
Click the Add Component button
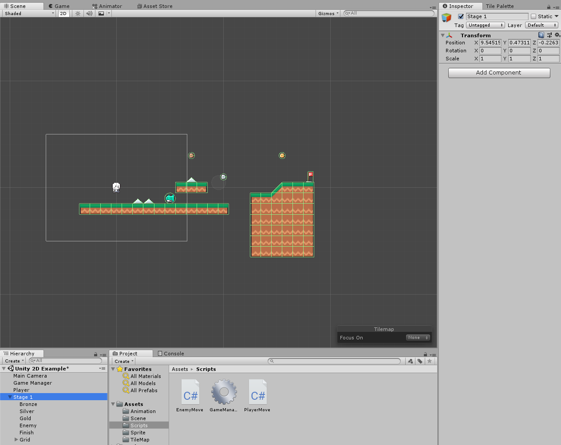tap(499, 73)
